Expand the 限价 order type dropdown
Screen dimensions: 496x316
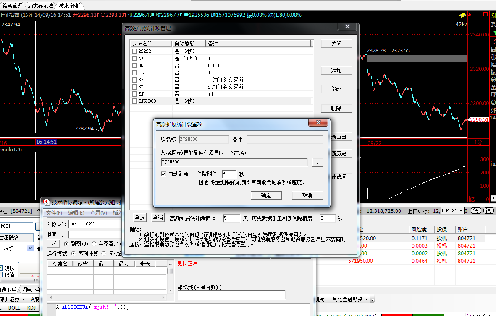pos(30,248)
